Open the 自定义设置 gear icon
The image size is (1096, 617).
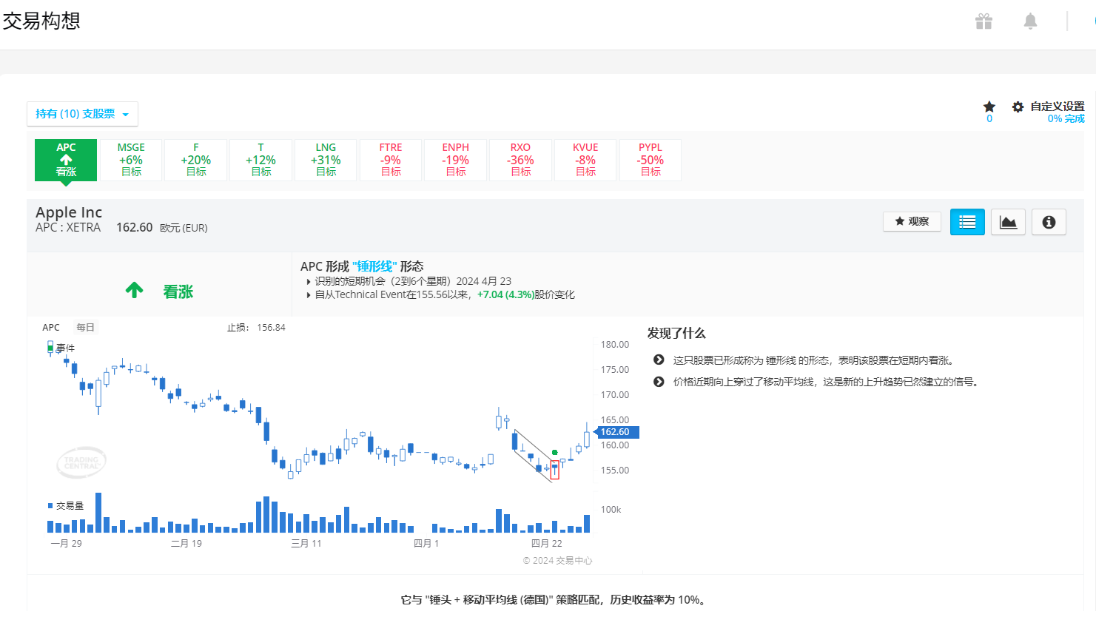tap(1018, 107)
